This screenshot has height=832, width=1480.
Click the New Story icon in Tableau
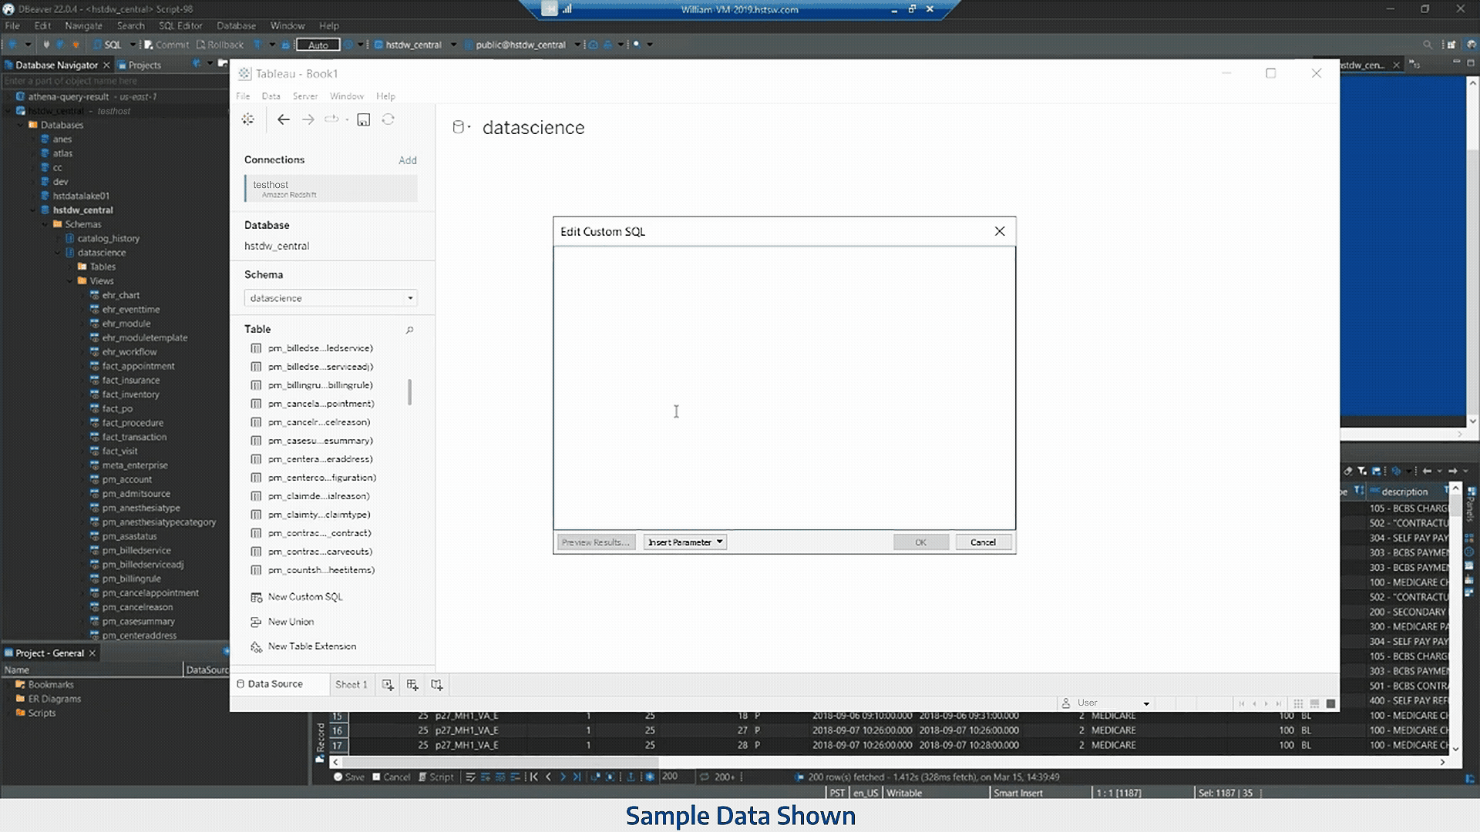[x=437, y=684]
